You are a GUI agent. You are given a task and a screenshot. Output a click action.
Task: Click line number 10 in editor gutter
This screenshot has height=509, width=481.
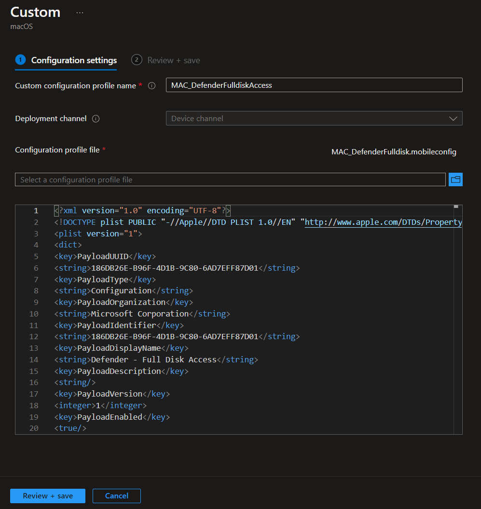(x=34, y=314)
